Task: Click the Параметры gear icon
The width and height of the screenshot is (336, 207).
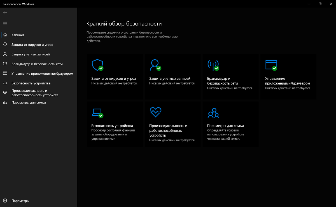Action: pyautogui.click(x=5, y=201)
